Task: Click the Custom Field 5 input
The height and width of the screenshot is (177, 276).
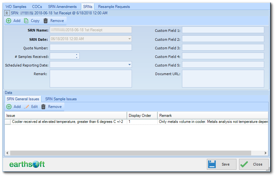Action: (x=223, y=65)
